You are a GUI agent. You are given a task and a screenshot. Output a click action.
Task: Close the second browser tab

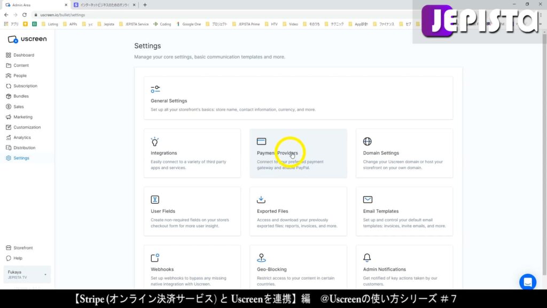point(134,5)
